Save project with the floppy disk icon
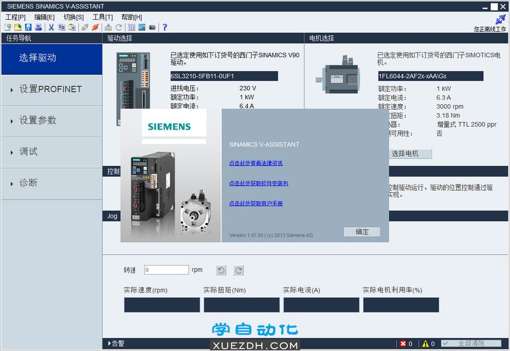The height and width of the screenshot is (351, 510). [x=28, y=27]
